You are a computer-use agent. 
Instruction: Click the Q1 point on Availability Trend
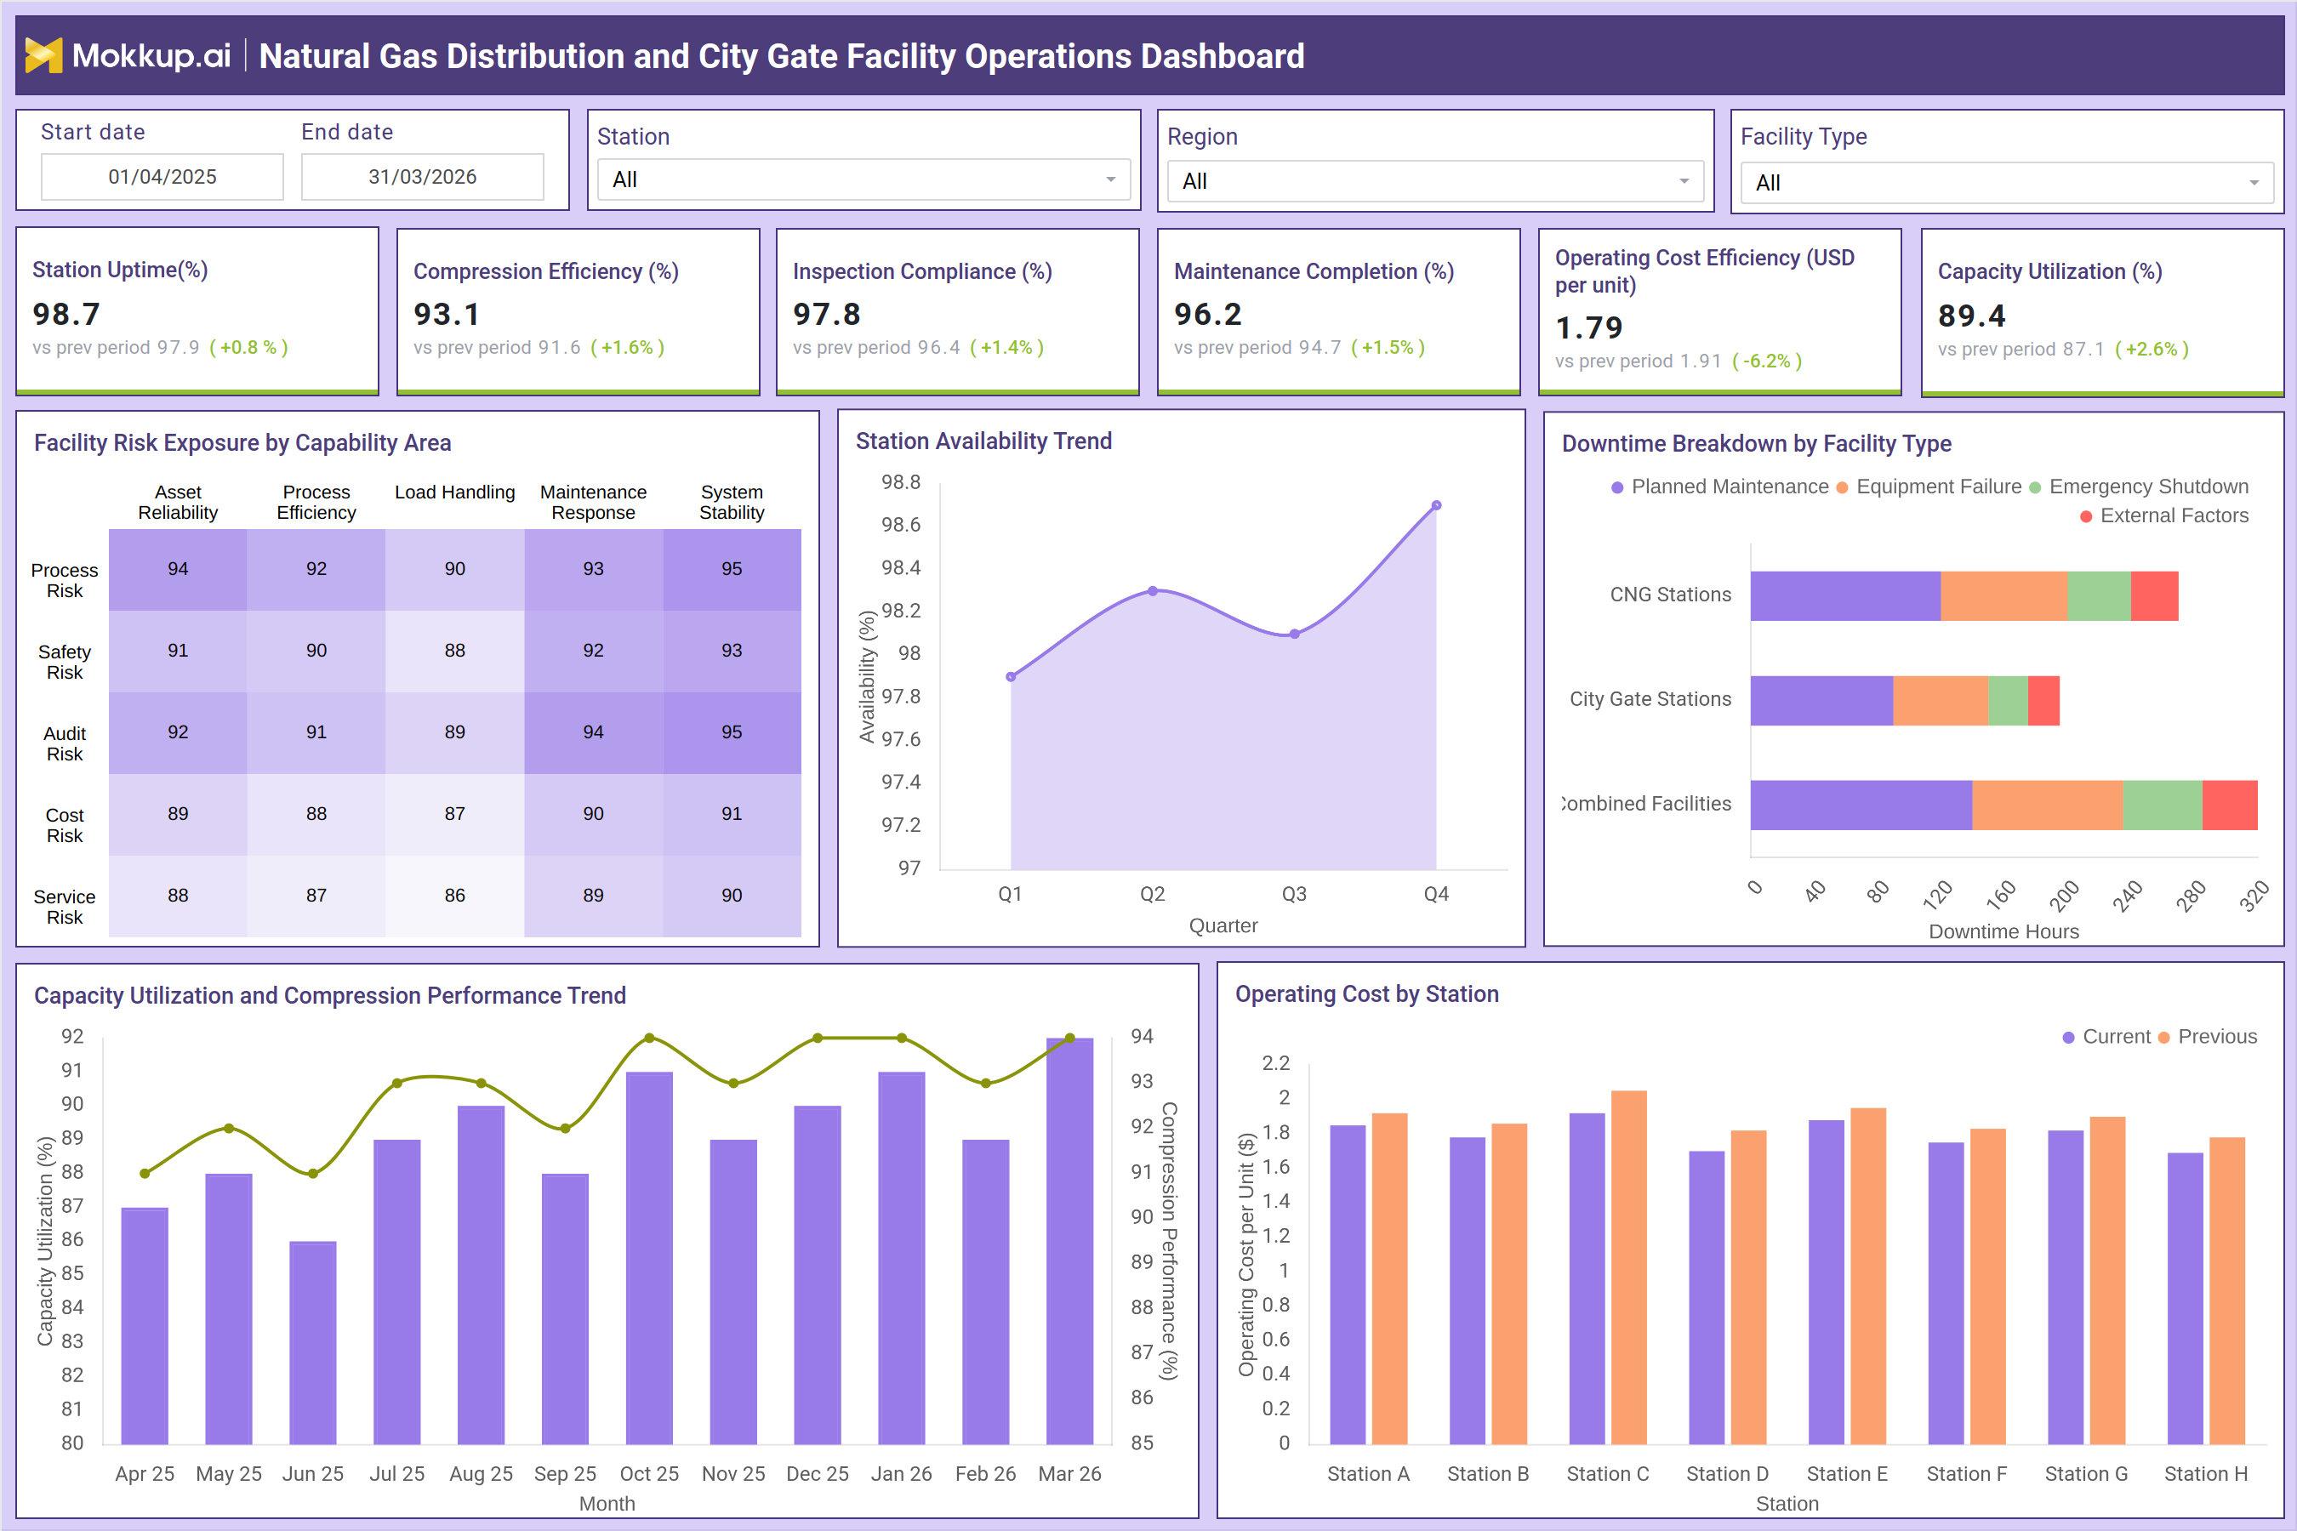coord(1011,677)
